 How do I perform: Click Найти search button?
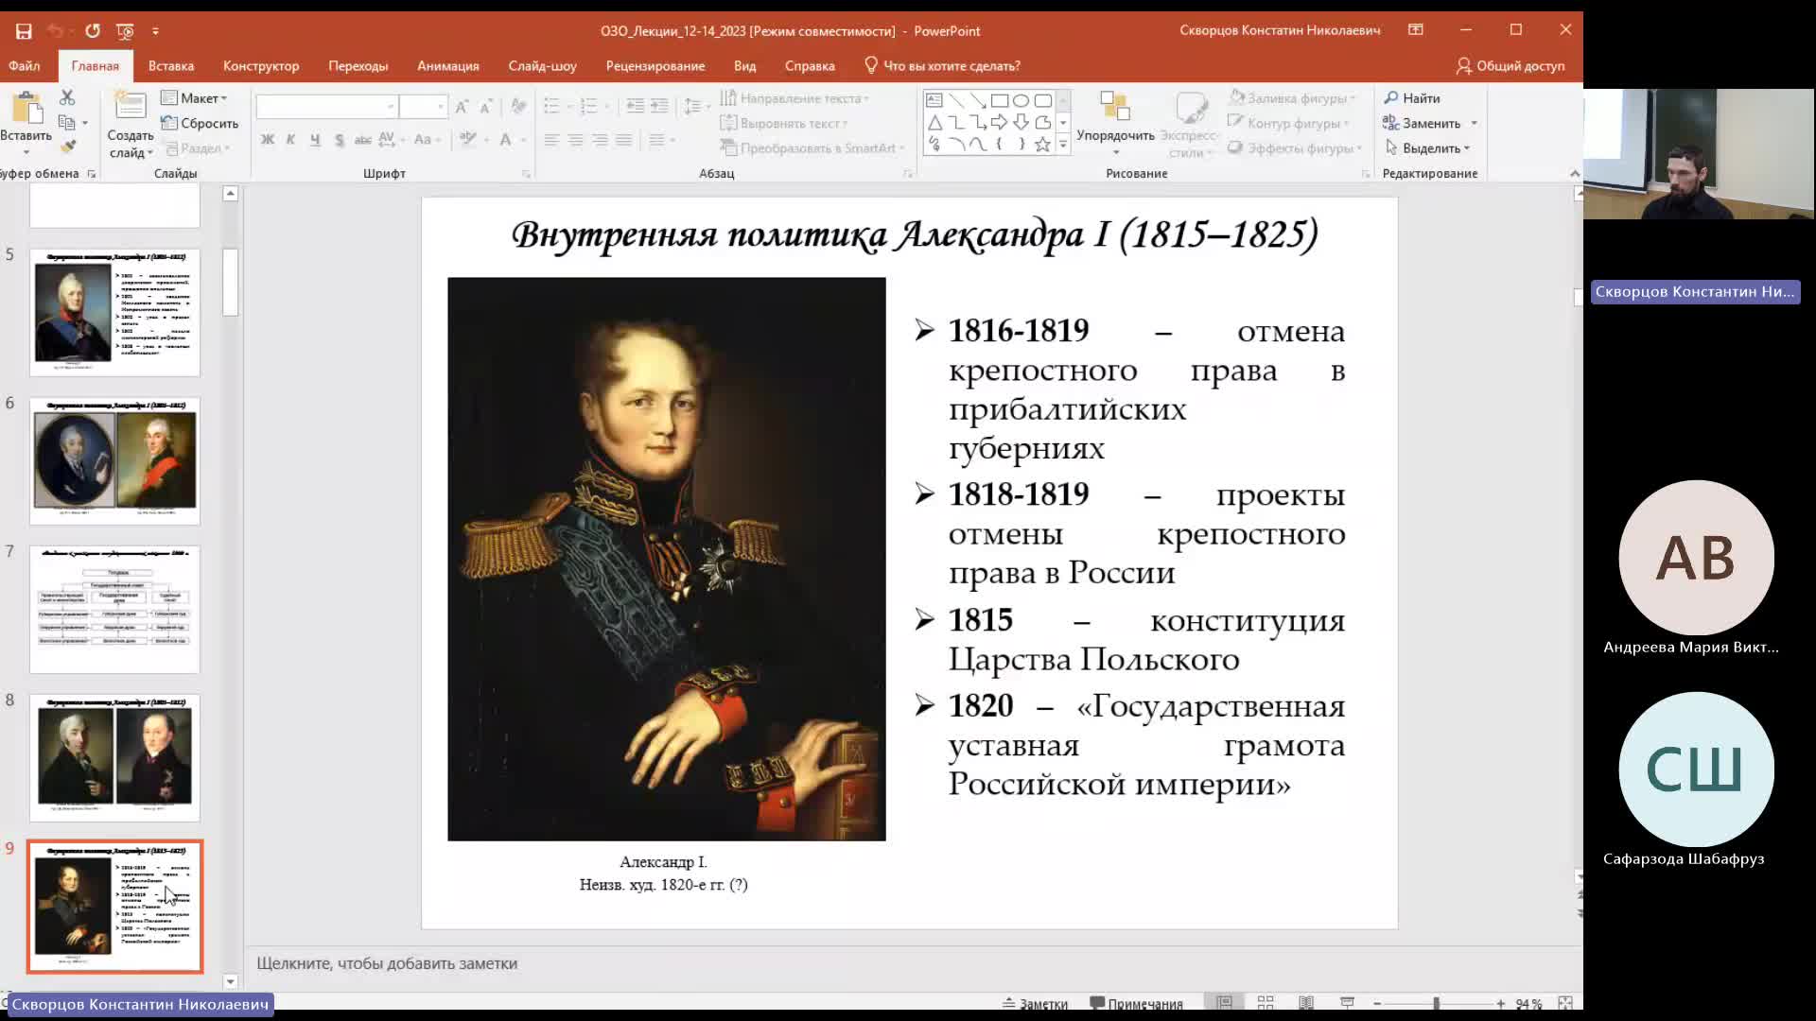[1412, 98]
